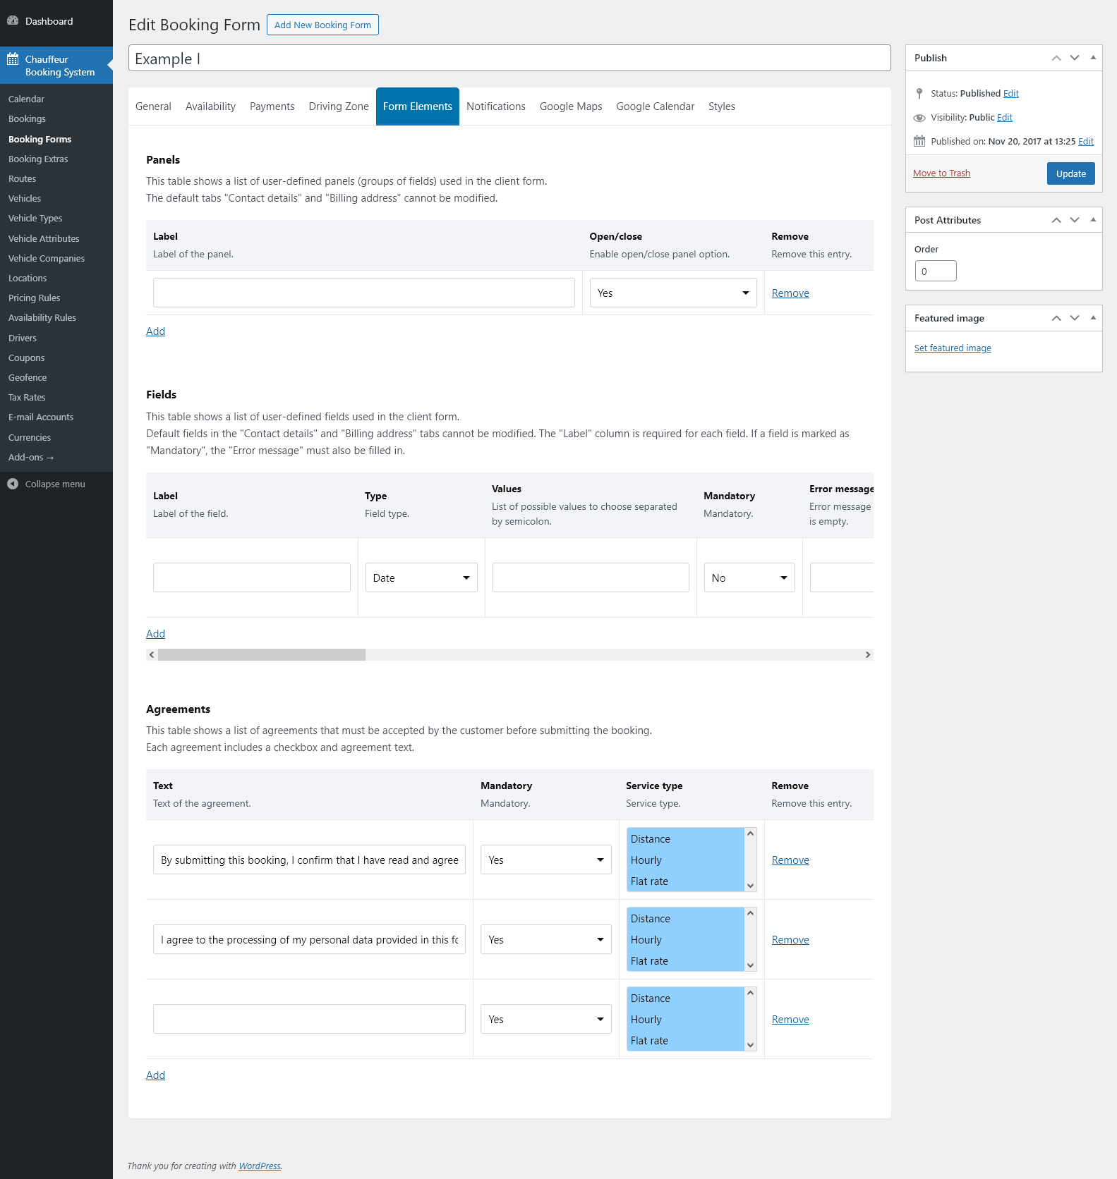Viewport: 1117px width, 1179px height.
Task: Click the Publish panel move-down arrow
Action: tap(1075, 58)
